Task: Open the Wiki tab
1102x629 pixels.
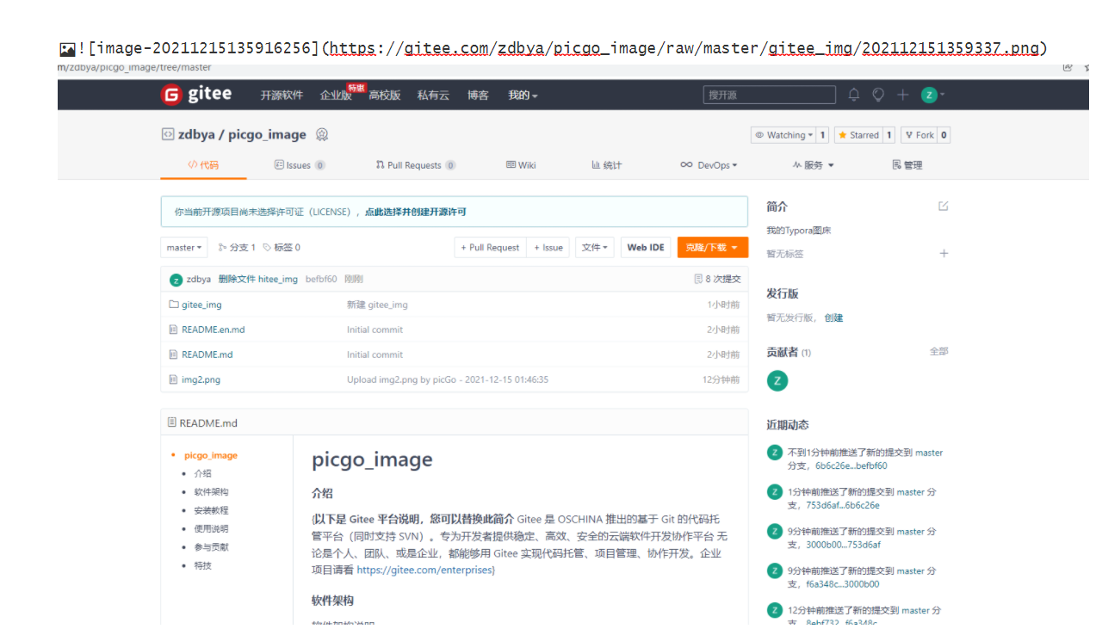Action: (521, 165)
